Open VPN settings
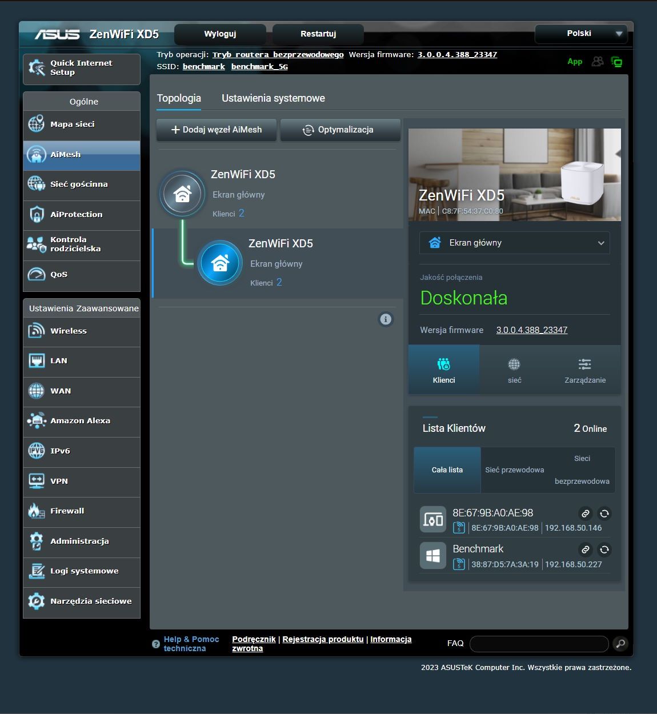 click(x=82, y=482)
